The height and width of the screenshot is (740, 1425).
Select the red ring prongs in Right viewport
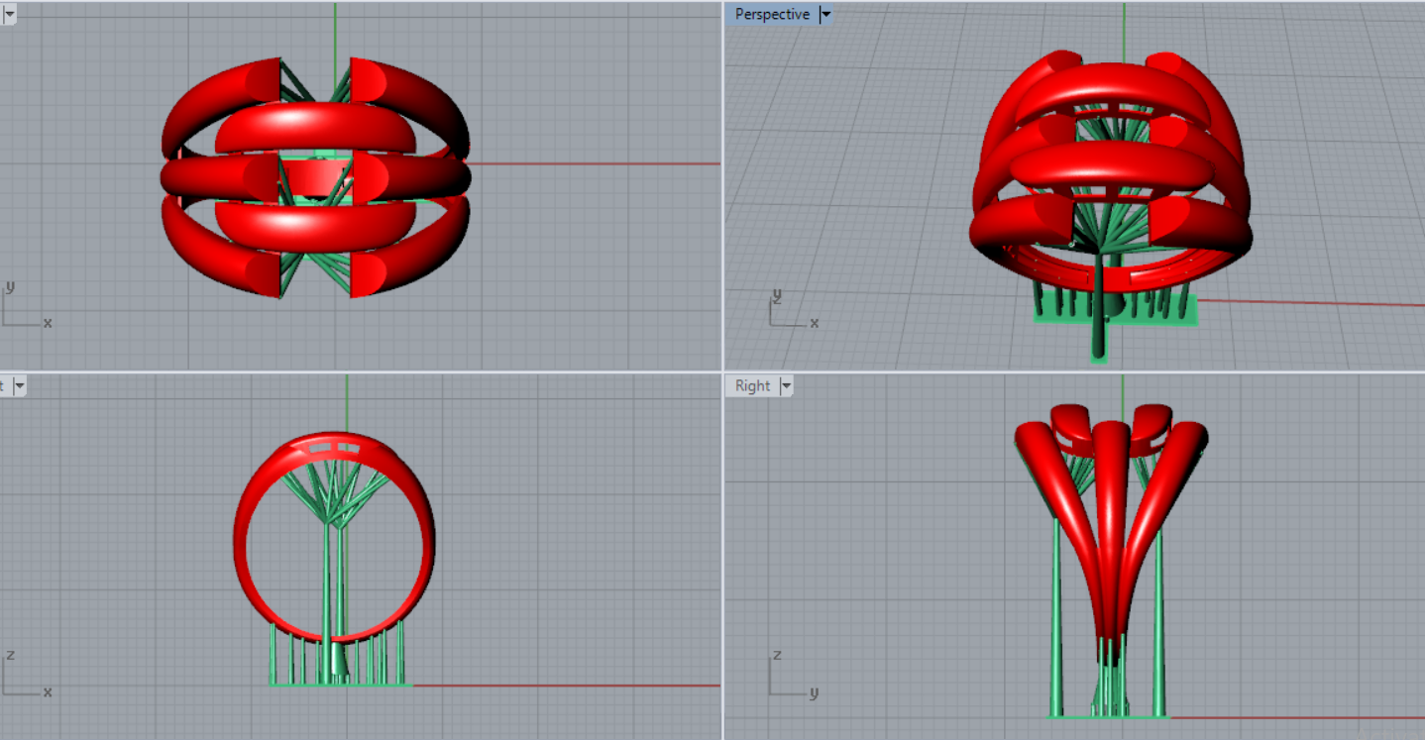click(1111, 515)
